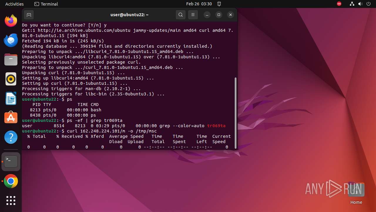
Task: Click the 'PID TTY TIME CMD' header line
Action: click(x=66, y=105)
